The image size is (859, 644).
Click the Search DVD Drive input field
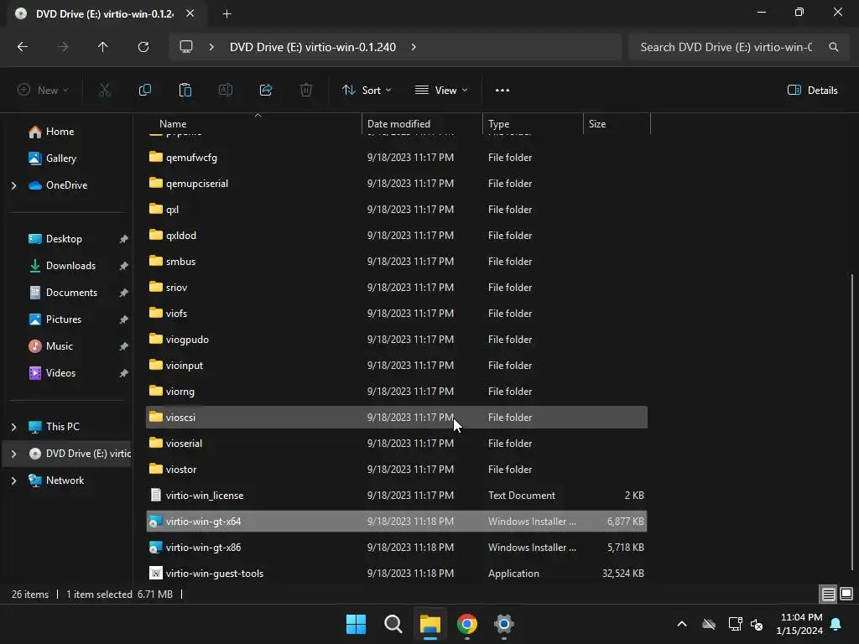(726, 47)
